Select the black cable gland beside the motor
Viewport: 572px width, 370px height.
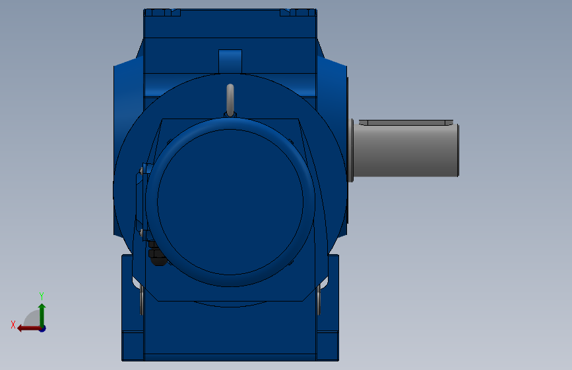[157, 254]
